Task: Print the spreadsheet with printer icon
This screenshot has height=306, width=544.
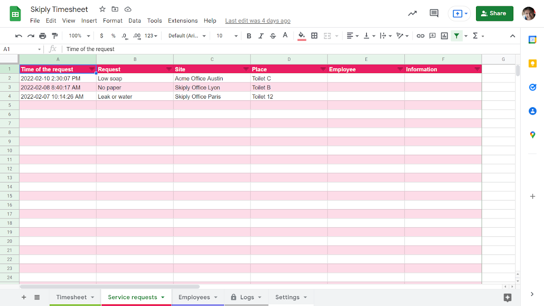Action: coord(42,36)
